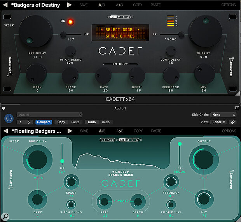The width and height of the screenshot is (241, 222).
Task: Click next setting arrow in plugin header
Action: click(x=29, y=122)
